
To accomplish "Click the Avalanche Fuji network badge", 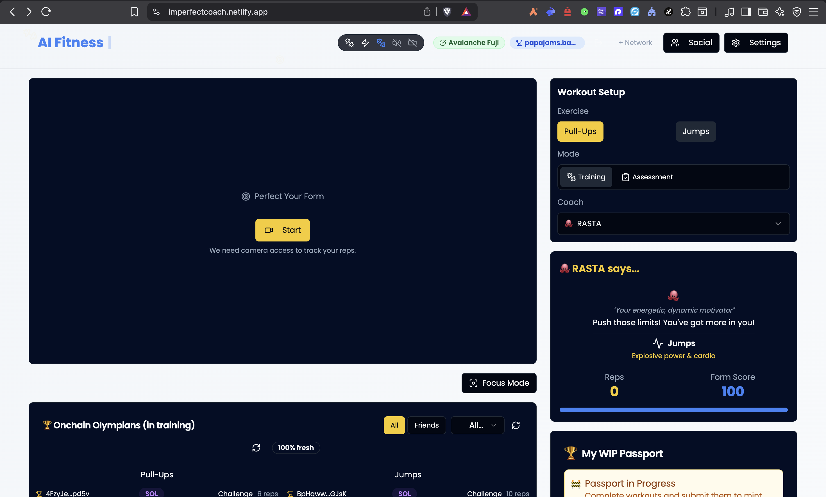I will pyautogui.click(x=469, y=42).
